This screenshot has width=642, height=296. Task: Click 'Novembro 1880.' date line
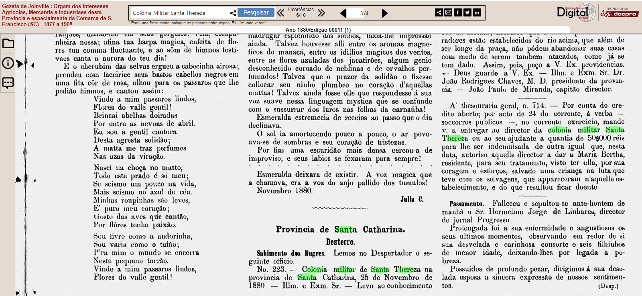click(x=284, y=191)
